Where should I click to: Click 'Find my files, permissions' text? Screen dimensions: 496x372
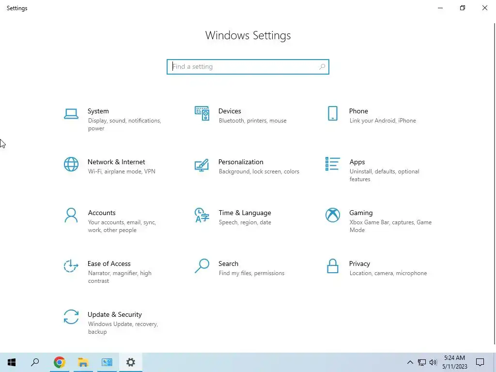pos(251,273)
